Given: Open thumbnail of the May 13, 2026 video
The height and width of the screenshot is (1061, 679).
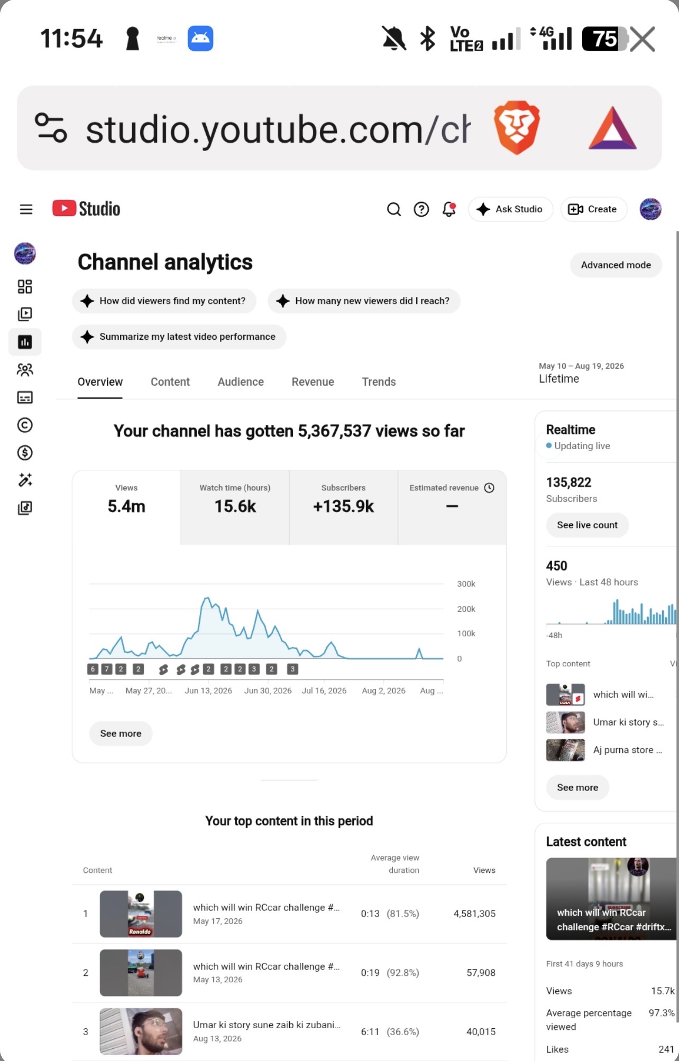Looking at the screenshot, I should point(141,973).
